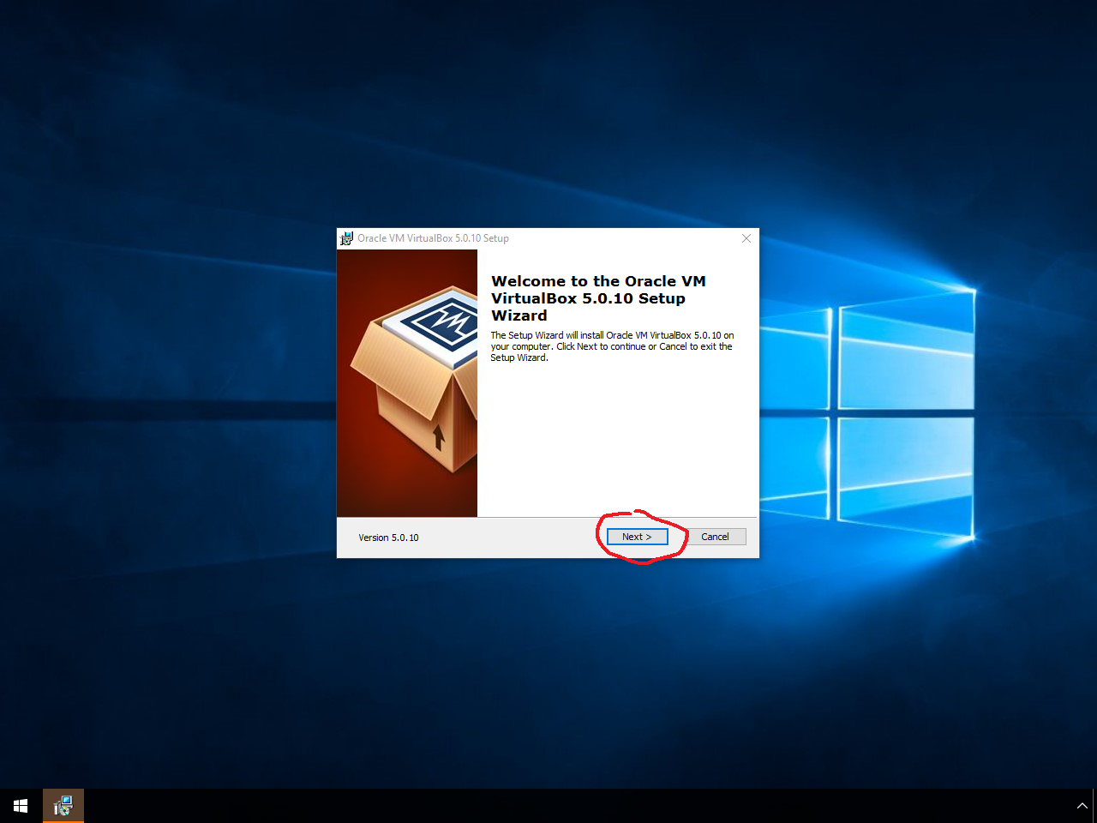Click the 'Oracle VM VirtualBox 5.0.10 Setup' title

pyautogui.click(x=433, y=238)
